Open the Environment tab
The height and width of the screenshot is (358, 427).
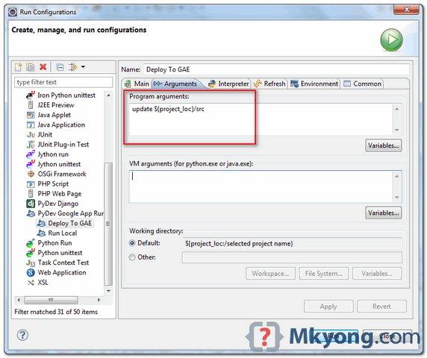(314, 84)
